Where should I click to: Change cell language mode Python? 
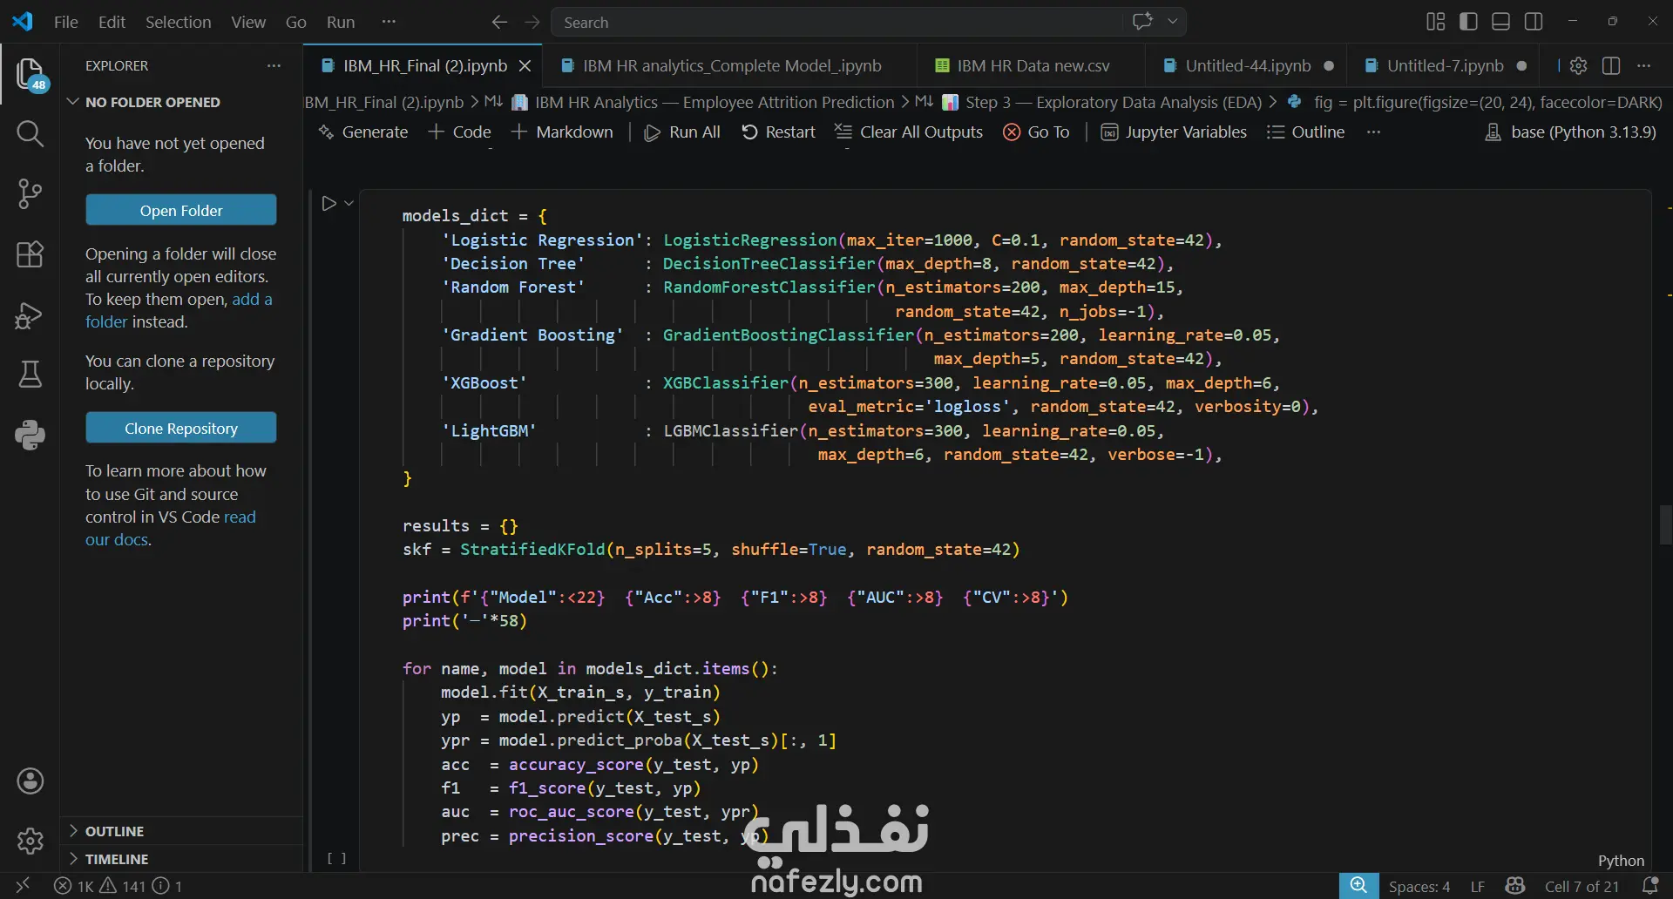1621,861
